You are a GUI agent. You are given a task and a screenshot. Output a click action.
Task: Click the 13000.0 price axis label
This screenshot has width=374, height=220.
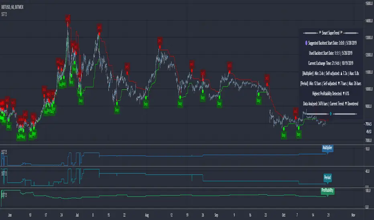369,38
